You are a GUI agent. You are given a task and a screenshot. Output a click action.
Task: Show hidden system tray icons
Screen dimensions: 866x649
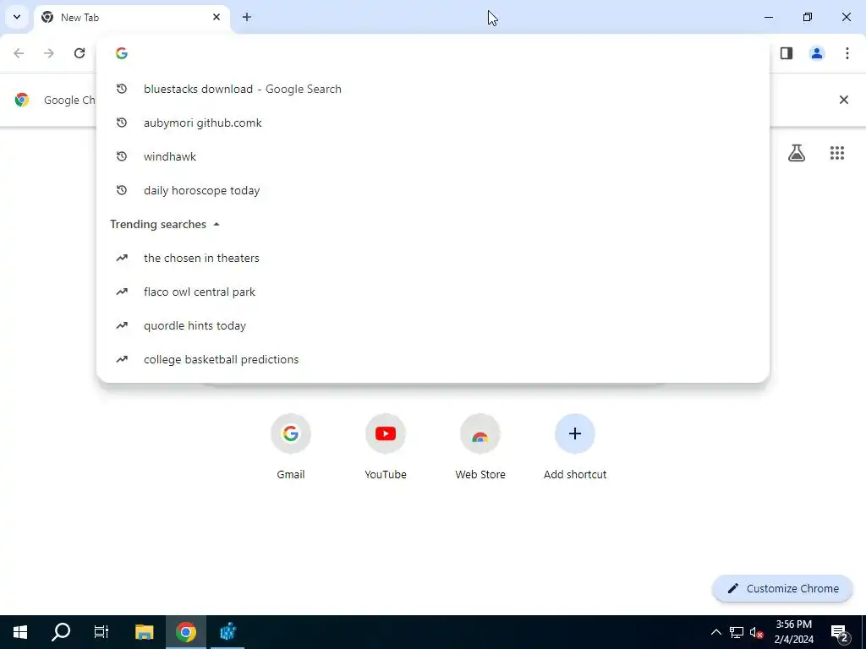click(x=715, y=632)
